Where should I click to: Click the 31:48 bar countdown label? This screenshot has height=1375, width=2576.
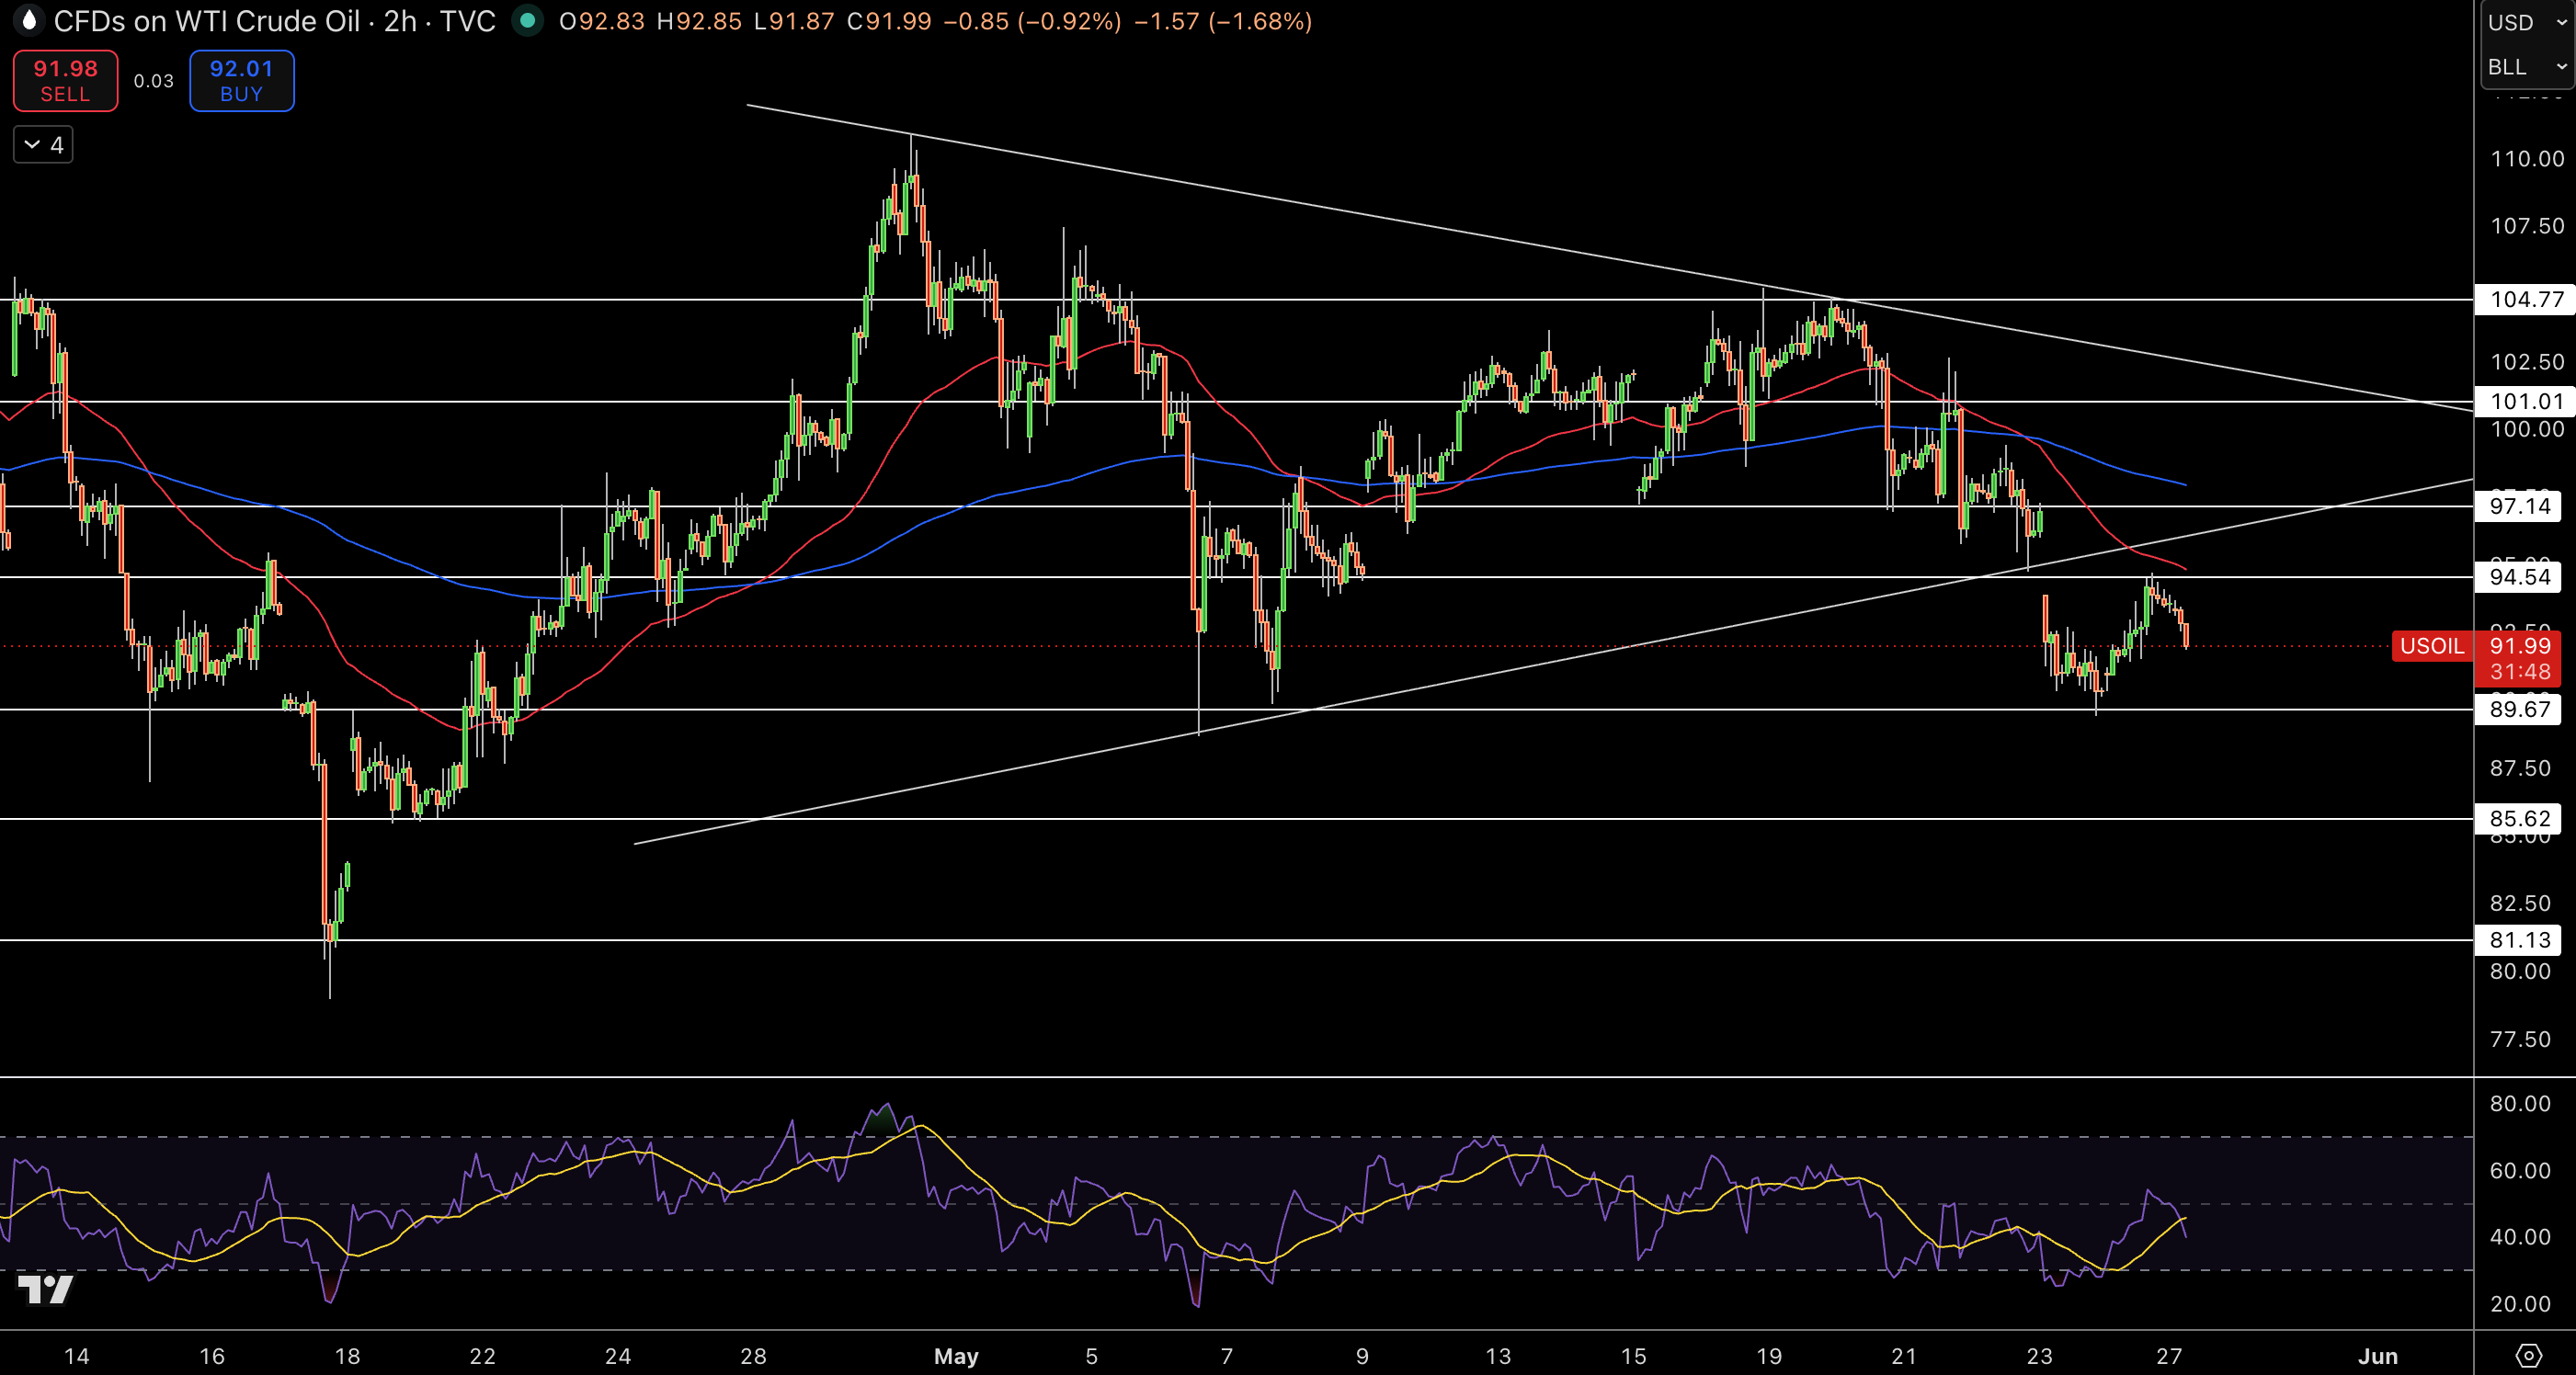tap(2519, 672)
